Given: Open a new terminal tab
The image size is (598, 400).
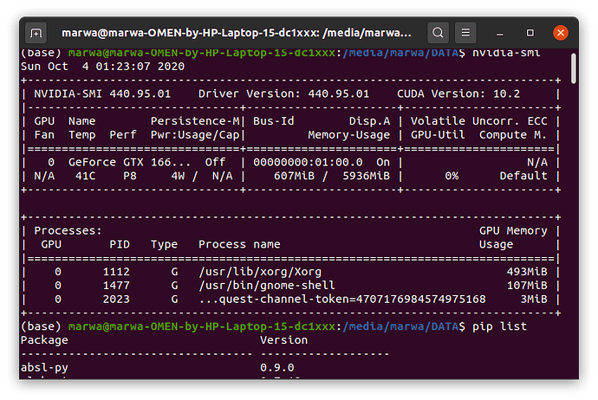Looking at the screenshot, I should (x=36, y=33).
